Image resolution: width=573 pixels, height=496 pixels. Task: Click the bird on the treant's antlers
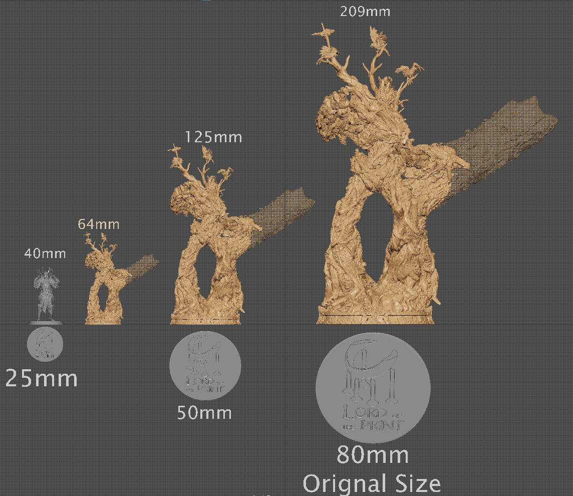click(x=378, y=38)
